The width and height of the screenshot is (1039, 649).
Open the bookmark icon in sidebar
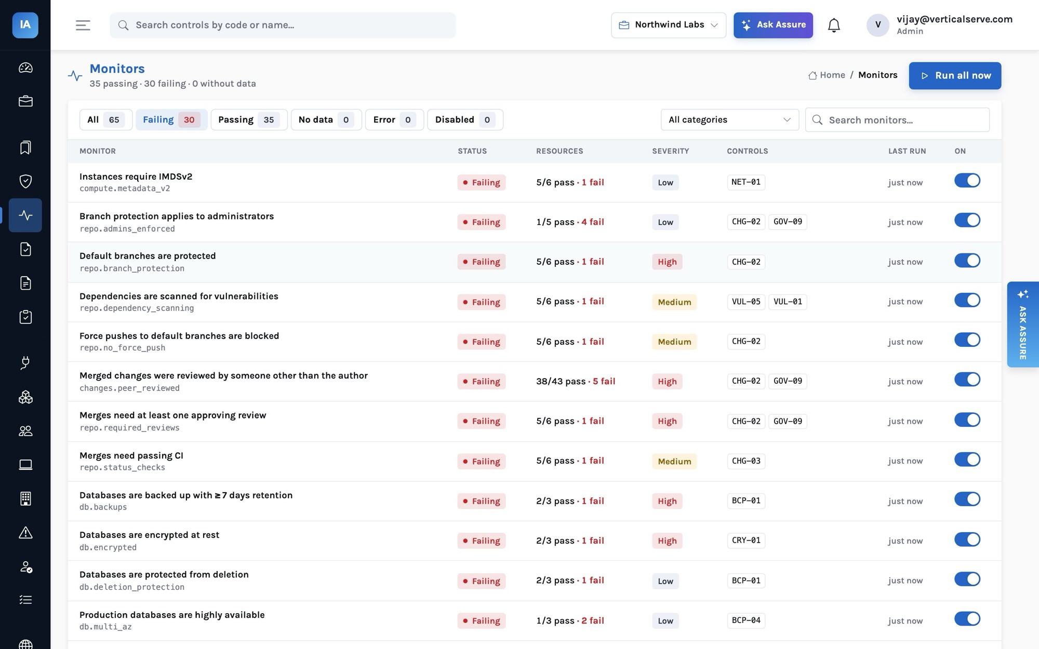(25, 147)
